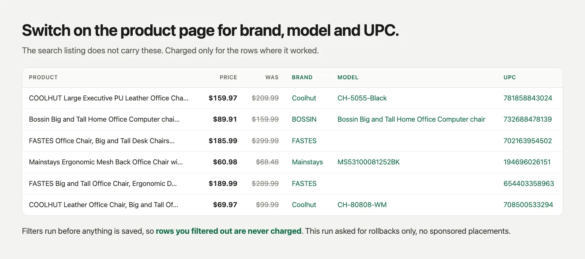
Task: Click UPC 194696026151
Action: point(527,162)
